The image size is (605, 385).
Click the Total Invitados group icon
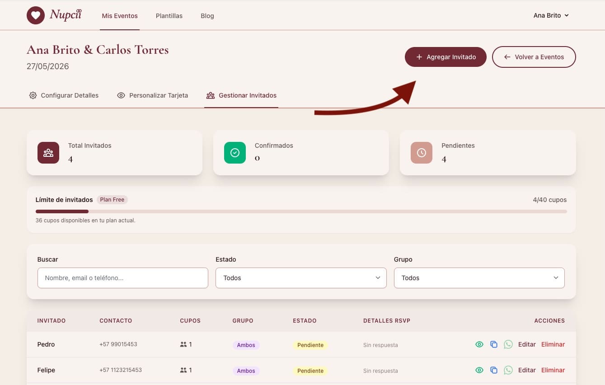(x=48, y=153)
